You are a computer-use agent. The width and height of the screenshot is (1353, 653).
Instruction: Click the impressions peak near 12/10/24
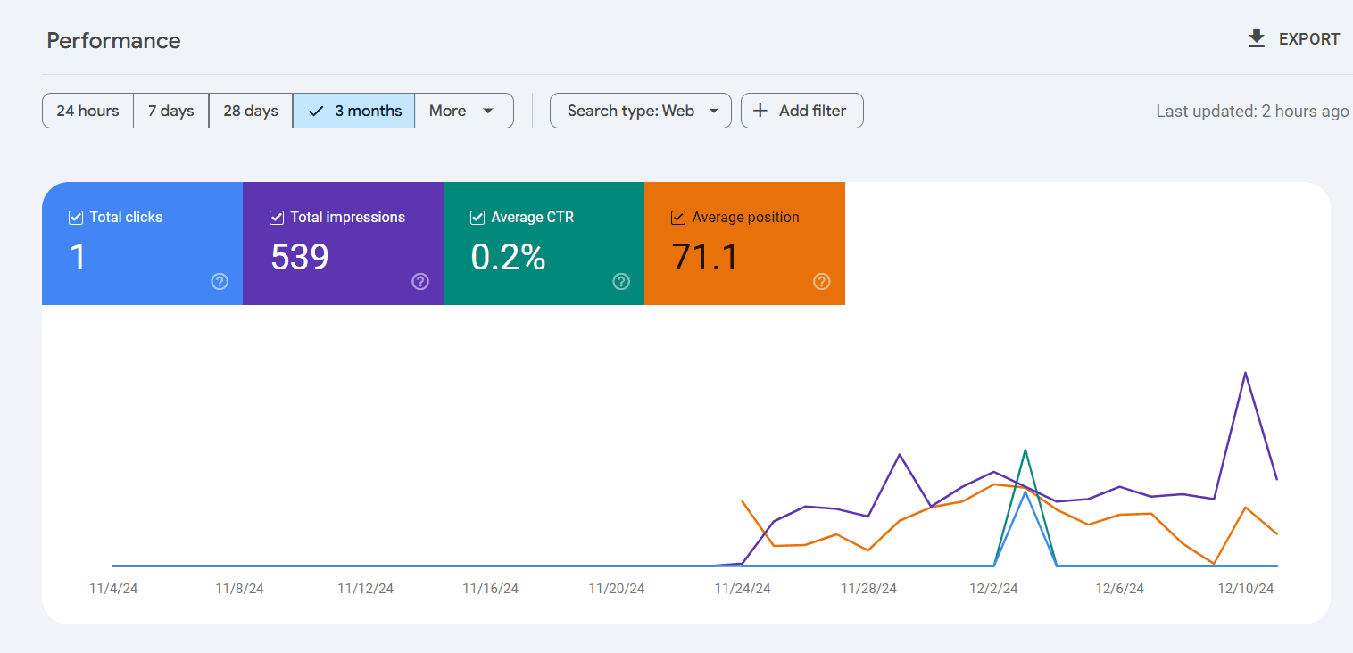[x=1245, y=373]
